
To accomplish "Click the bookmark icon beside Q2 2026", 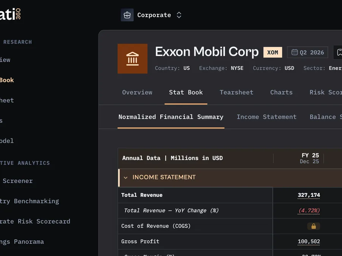I will [x=339, y=52].
